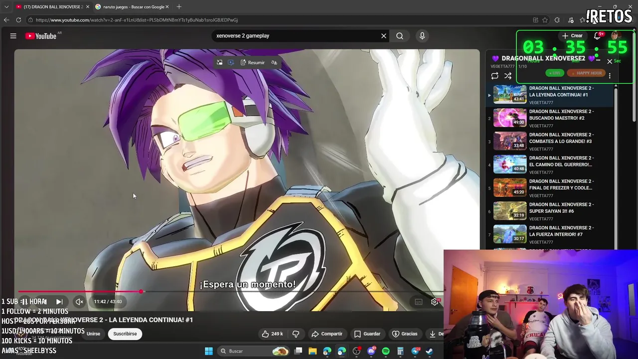The height and width of the screenshot is (359, 638).
Task: Reload the page
Action: pyautogui.click(x=18, y=20)
